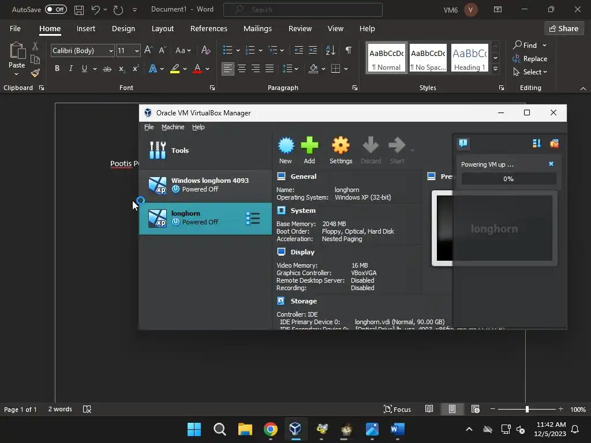Toggle align left in Paragraph group

pyautogui.click(x=227, y=69)
